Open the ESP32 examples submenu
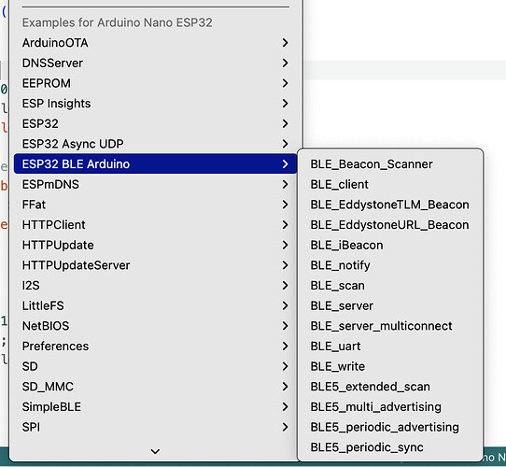Image resolution: width=506 pixels, height=467 pixels. [155, 123]
